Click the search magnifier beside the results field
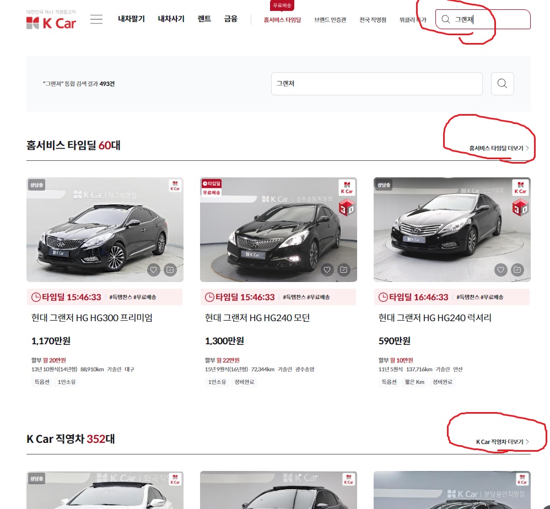Image resolution: width=550 pixels, height=509 pixels. coord(502,83)
